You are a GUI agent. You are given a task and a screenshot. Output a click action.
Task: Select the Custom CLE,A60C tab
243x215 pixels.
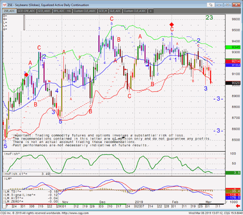85,11
